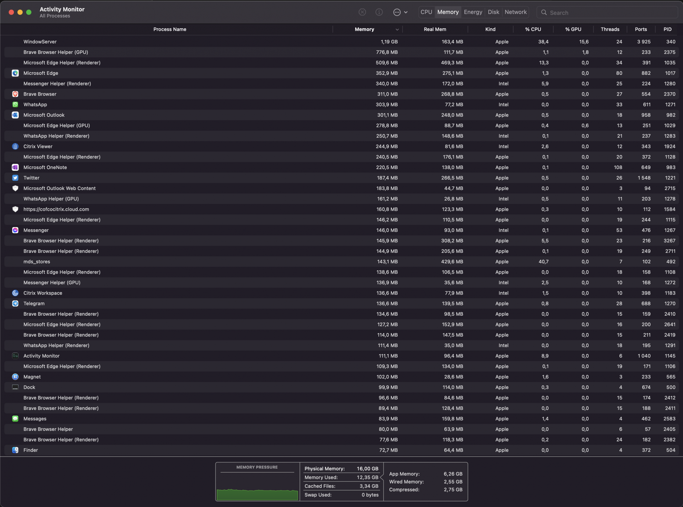The height and width of the screenshot is (507, 683).
Task: Click the Microsoft OneNote icon
Action: click(x=15, y=167)
